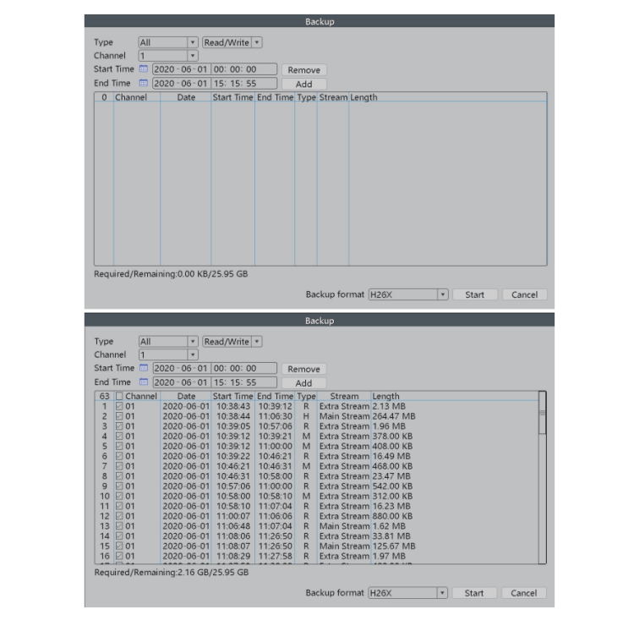Click the Stream column header in the 63-record list
Image resolution: width=634 pixels, height=626 pixels.
click(x=345, y=396)
